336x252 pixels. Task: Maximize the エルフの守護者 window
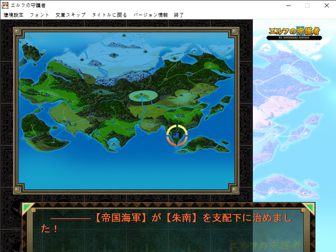coord(307,5)
